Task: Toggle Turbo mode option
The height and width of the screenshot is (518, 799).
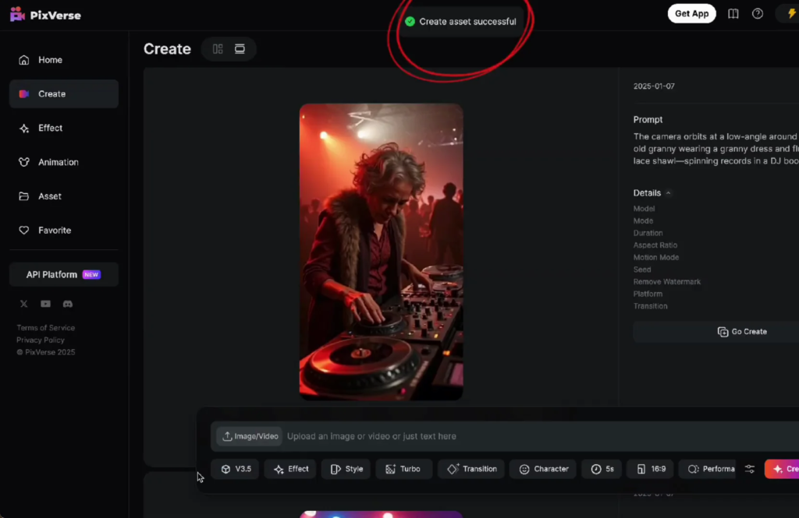Action: (x=403, y=469)
